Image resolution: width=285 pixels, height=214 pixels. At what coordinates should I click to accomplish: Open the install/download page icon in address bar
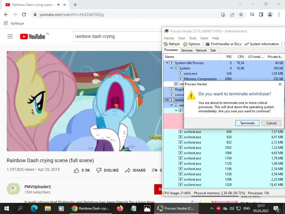[223, 14]
